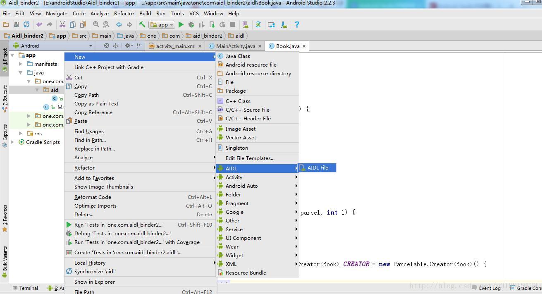The height and width of the screenshot is (294, 542).
Task: Click Scroll from Source target icon
Action: (107, 46)
